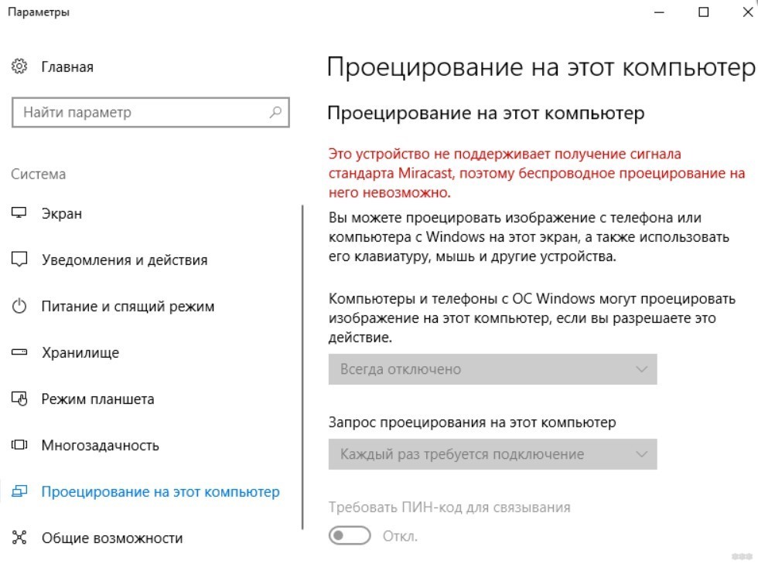The height and width of the screenshot is (567, 758).
Task: Enable Требовать ПИН-код для связывания toggle
Action: (350, 535)
